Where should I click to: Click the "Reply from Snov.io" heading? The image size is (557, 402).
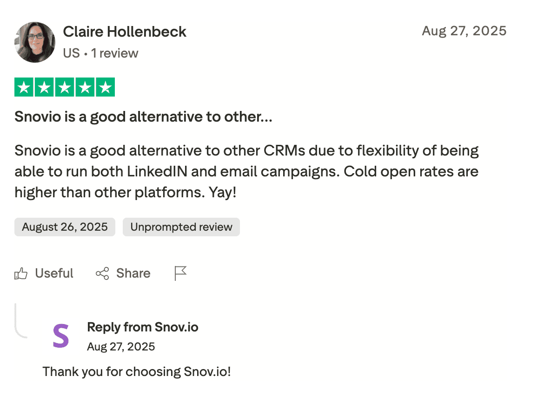143,327
